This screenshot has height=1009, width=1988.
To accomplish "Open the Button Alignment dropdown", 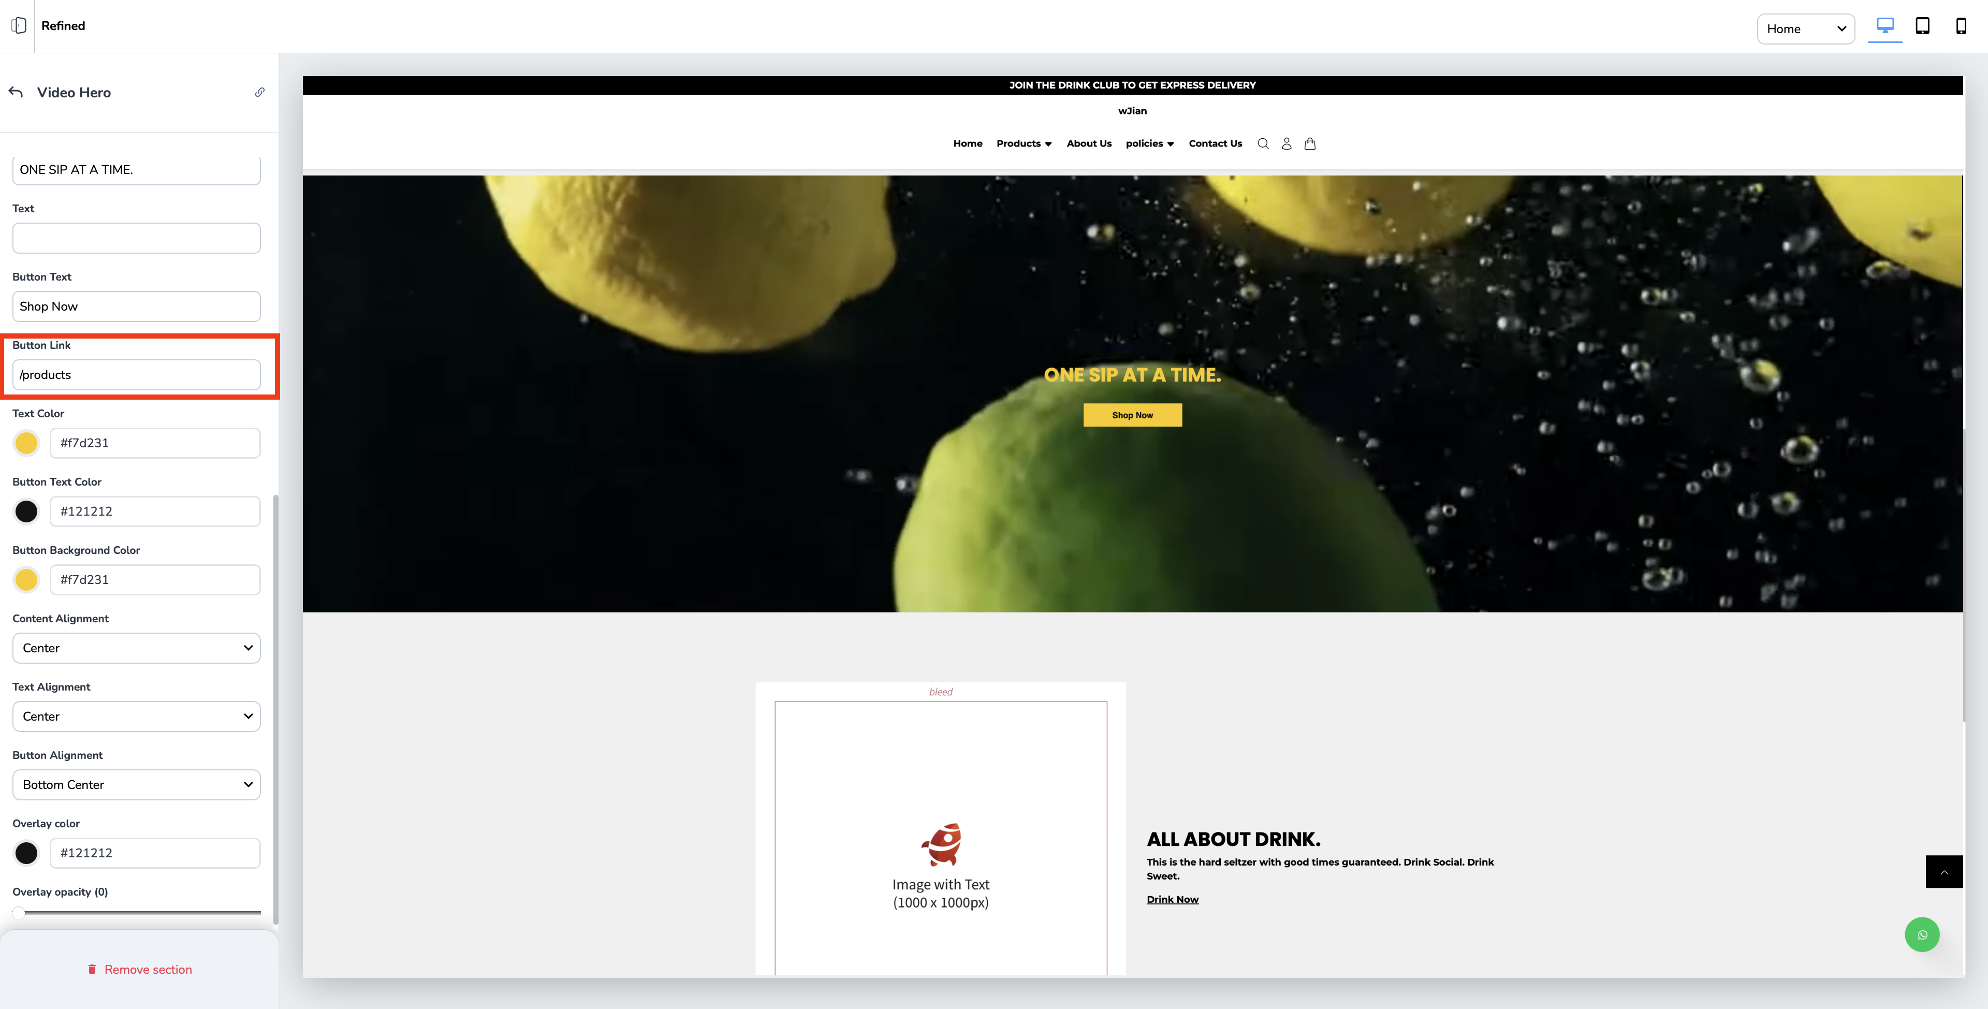I will pyautogui.click(x=137, y=784).
